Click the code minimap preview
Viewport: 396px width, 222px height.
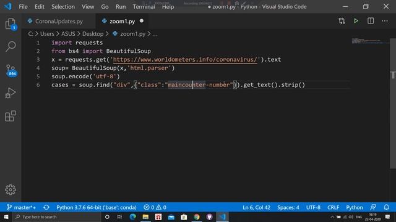coord(370,41)
